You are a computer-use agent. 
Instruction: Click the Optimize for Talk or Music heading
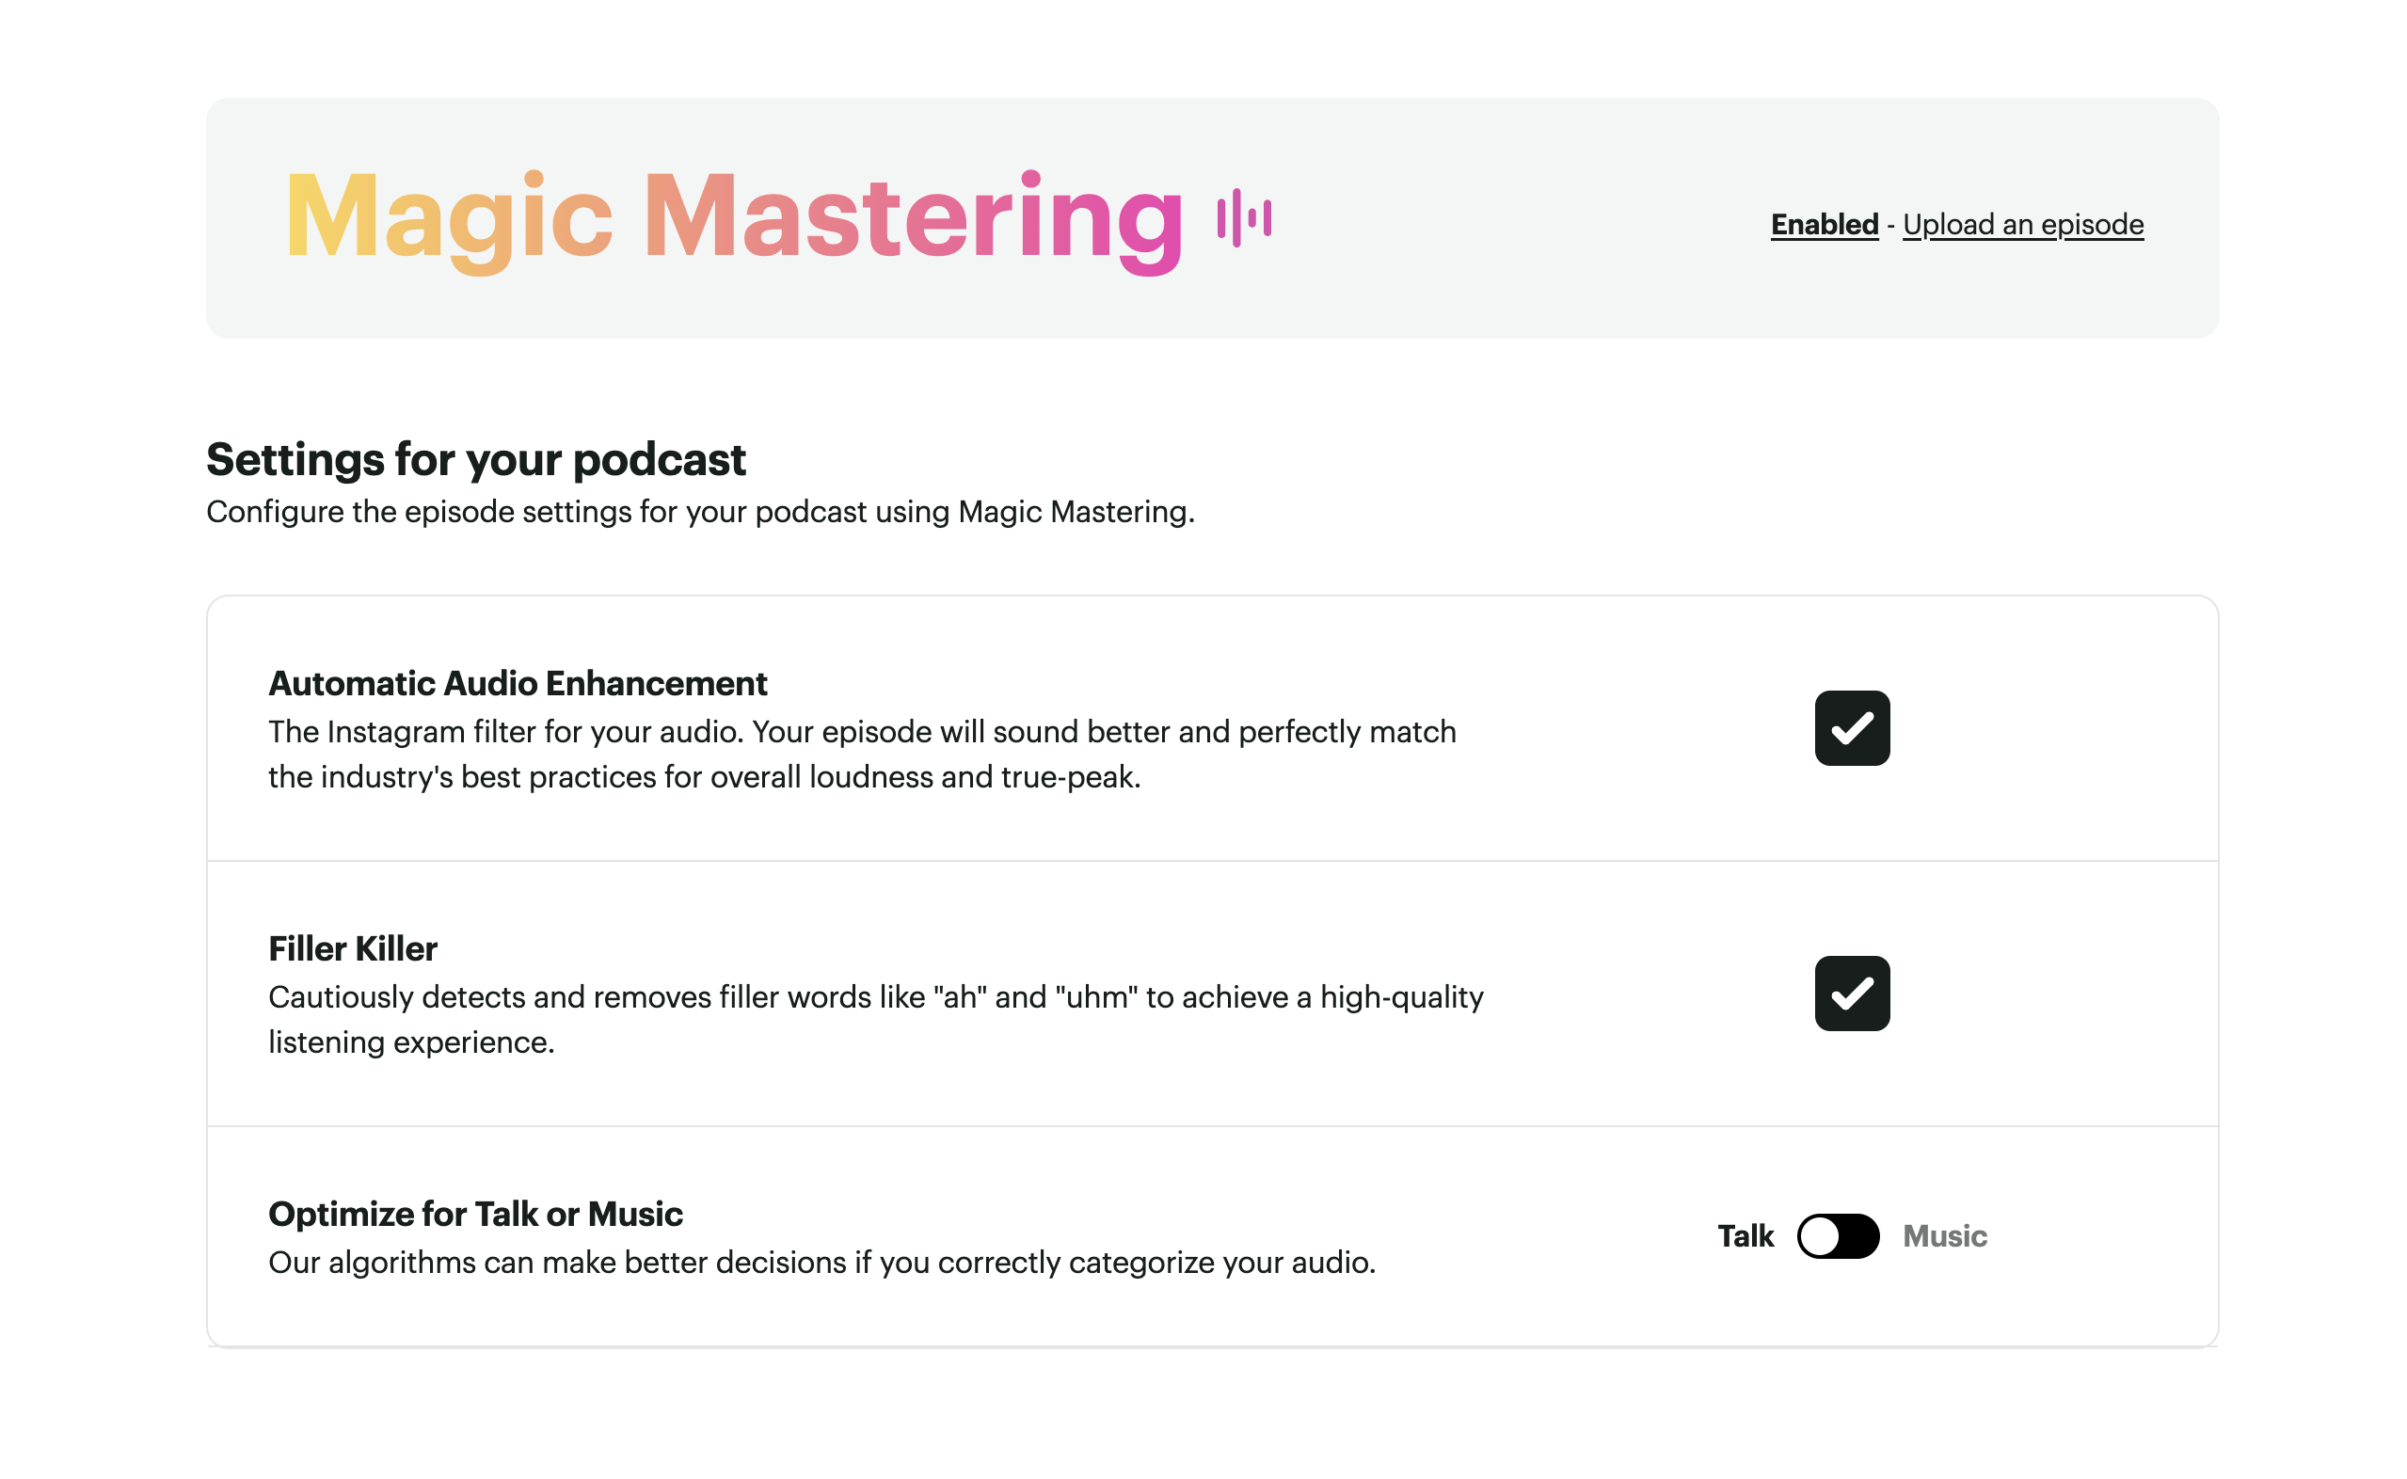(x=475, y=1213)
